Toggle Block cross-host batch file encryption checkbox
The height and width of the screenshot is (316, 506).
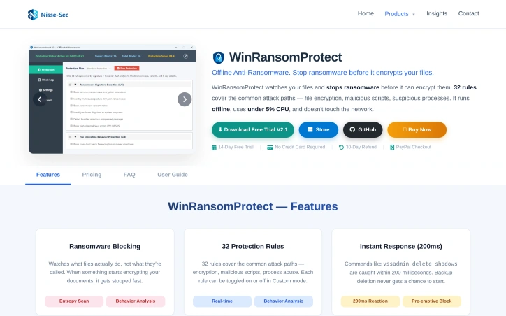coord(71,144)
